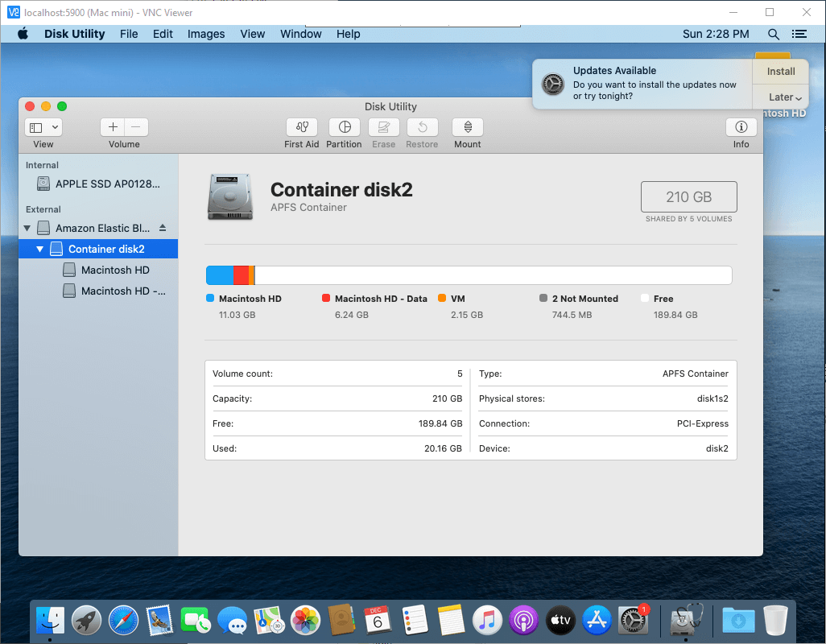
Task: Open the Later dropdown in notification
Action: pos(785,97)
